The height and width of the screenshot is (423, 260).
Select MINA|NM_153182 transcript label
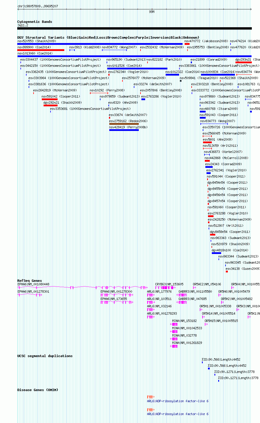pyautogui.click(x=184, y=321)
